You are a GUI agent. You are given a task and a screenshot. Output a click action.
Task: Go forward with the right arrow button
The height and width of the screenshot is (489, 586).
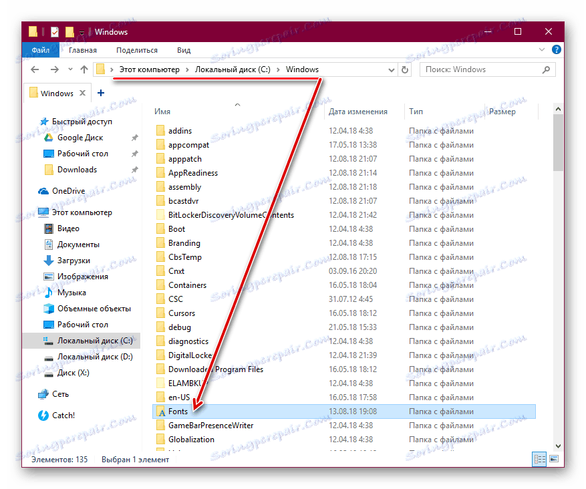click(x=55, y=69)
